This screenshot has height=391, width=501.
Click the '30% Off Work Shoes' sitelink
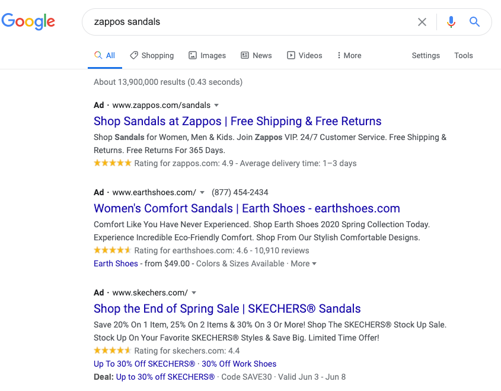238,364
